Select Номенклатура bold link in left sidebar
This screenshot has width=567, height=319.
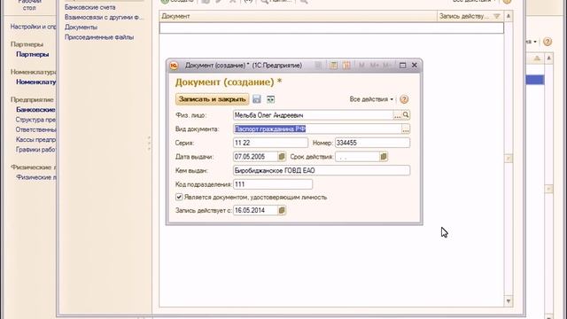(35, 82)
